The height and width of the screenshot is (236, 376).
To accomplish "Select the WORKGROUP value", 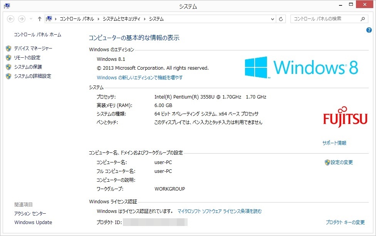I will (170, 189).
